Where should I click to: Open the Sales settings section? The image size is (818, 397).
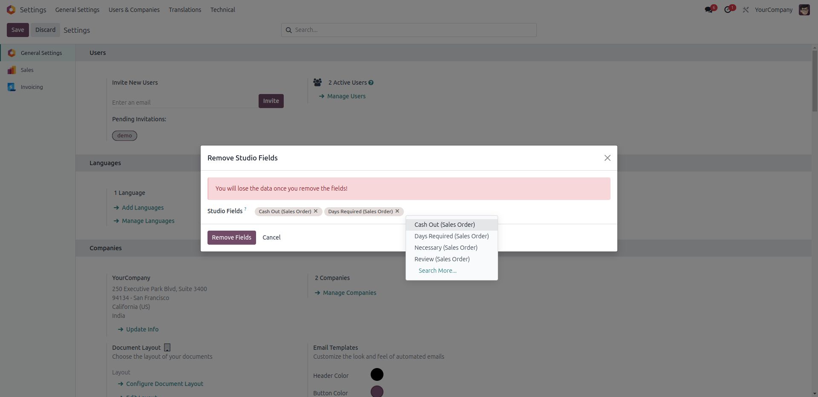pyautogui.click(x=27, y=70)
